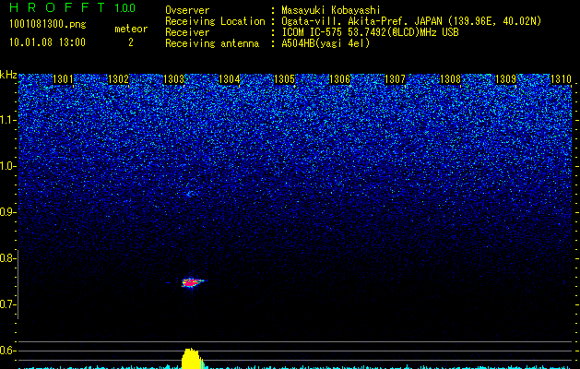Click the meteor label
The image size is (580, 369).
point(131,29)
